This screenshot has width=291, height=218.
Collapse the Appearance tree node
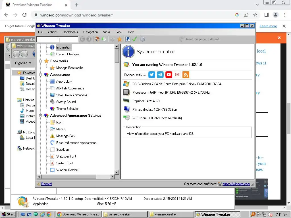(x=40, y=75)
